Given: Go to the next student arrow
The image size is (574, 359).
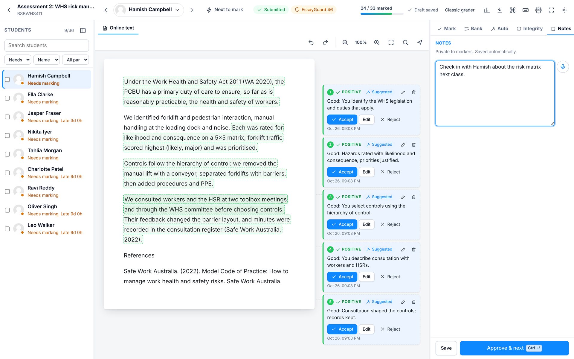Looking at the screenshot, I should pos(192,10).
